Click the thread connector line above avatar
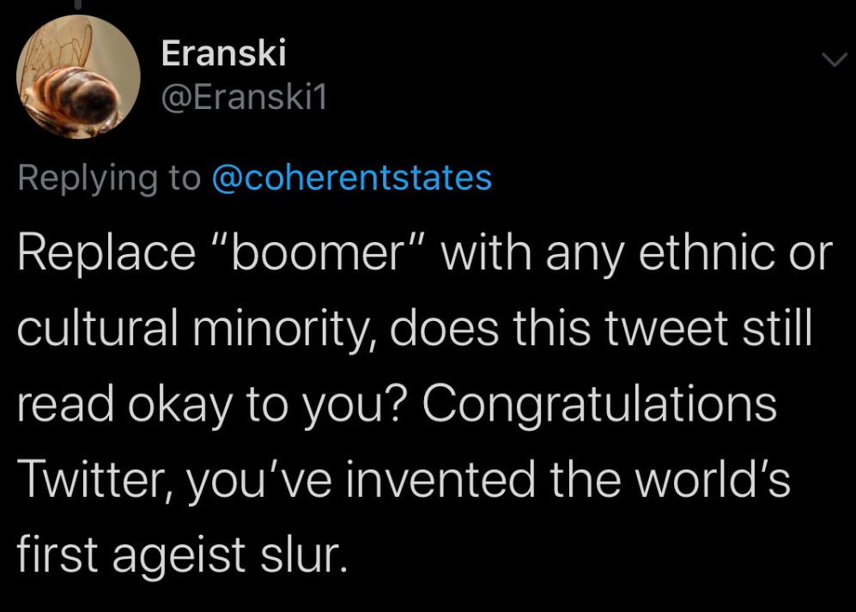This screenshot has width=856, height=612. [x=78, y=4]
